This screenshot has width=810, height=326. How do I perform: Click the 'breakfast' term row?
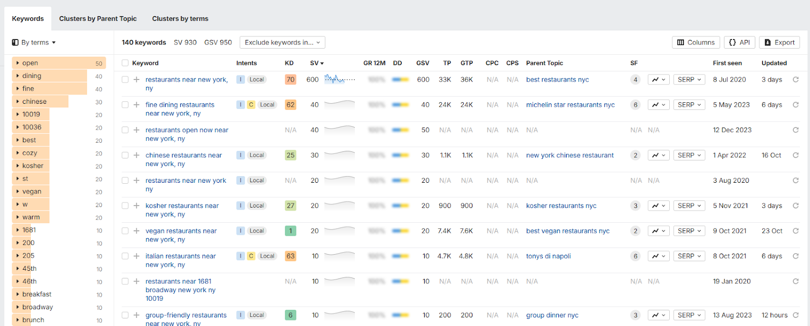pyautogui.click(x=59, y=294)
